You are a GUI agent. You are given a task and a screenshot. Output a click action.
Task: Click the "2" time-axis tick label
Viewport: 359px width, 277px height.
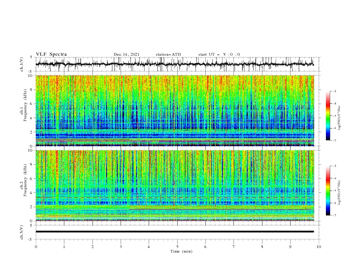point(92,247)
